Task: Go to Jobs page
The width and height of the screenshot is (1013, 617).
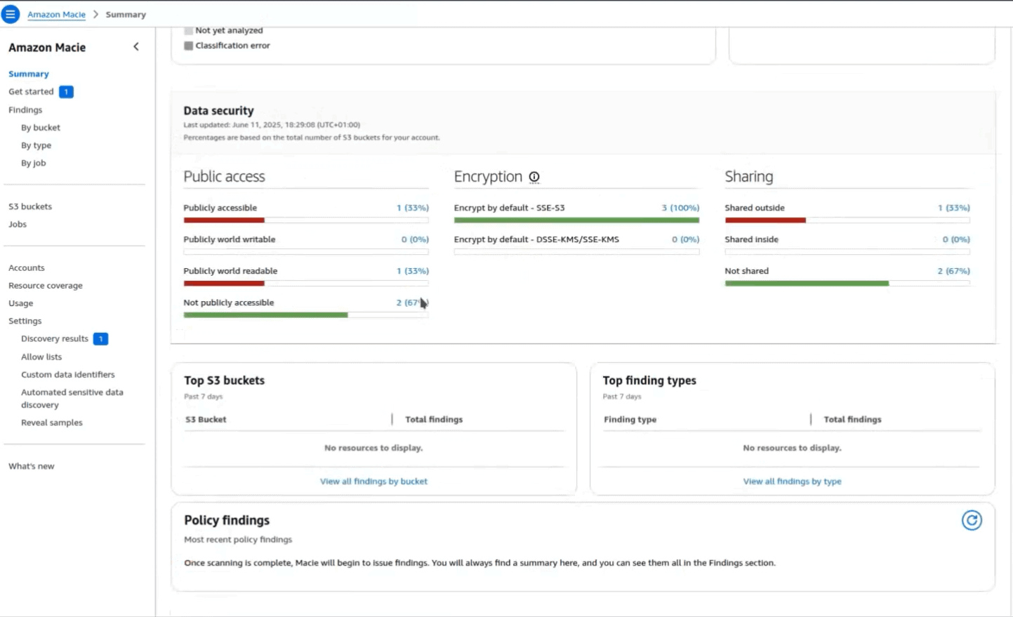Action: click(18, 225)
